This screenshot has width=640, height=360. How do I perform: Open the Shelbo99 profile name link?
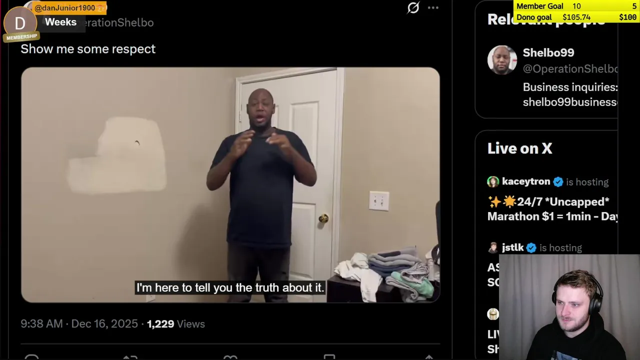[x=548, y=52]
